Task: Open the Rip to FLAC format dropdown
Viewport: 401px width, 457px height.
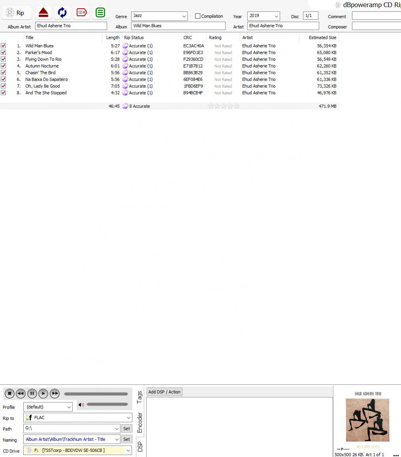Action: [129, 418]
